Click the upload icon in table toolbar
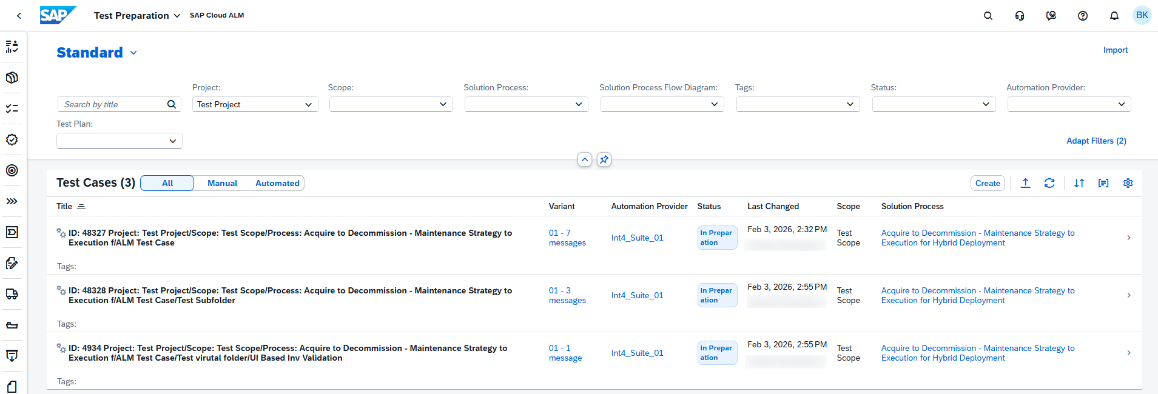1158x394 pixels. point(1025,183)
